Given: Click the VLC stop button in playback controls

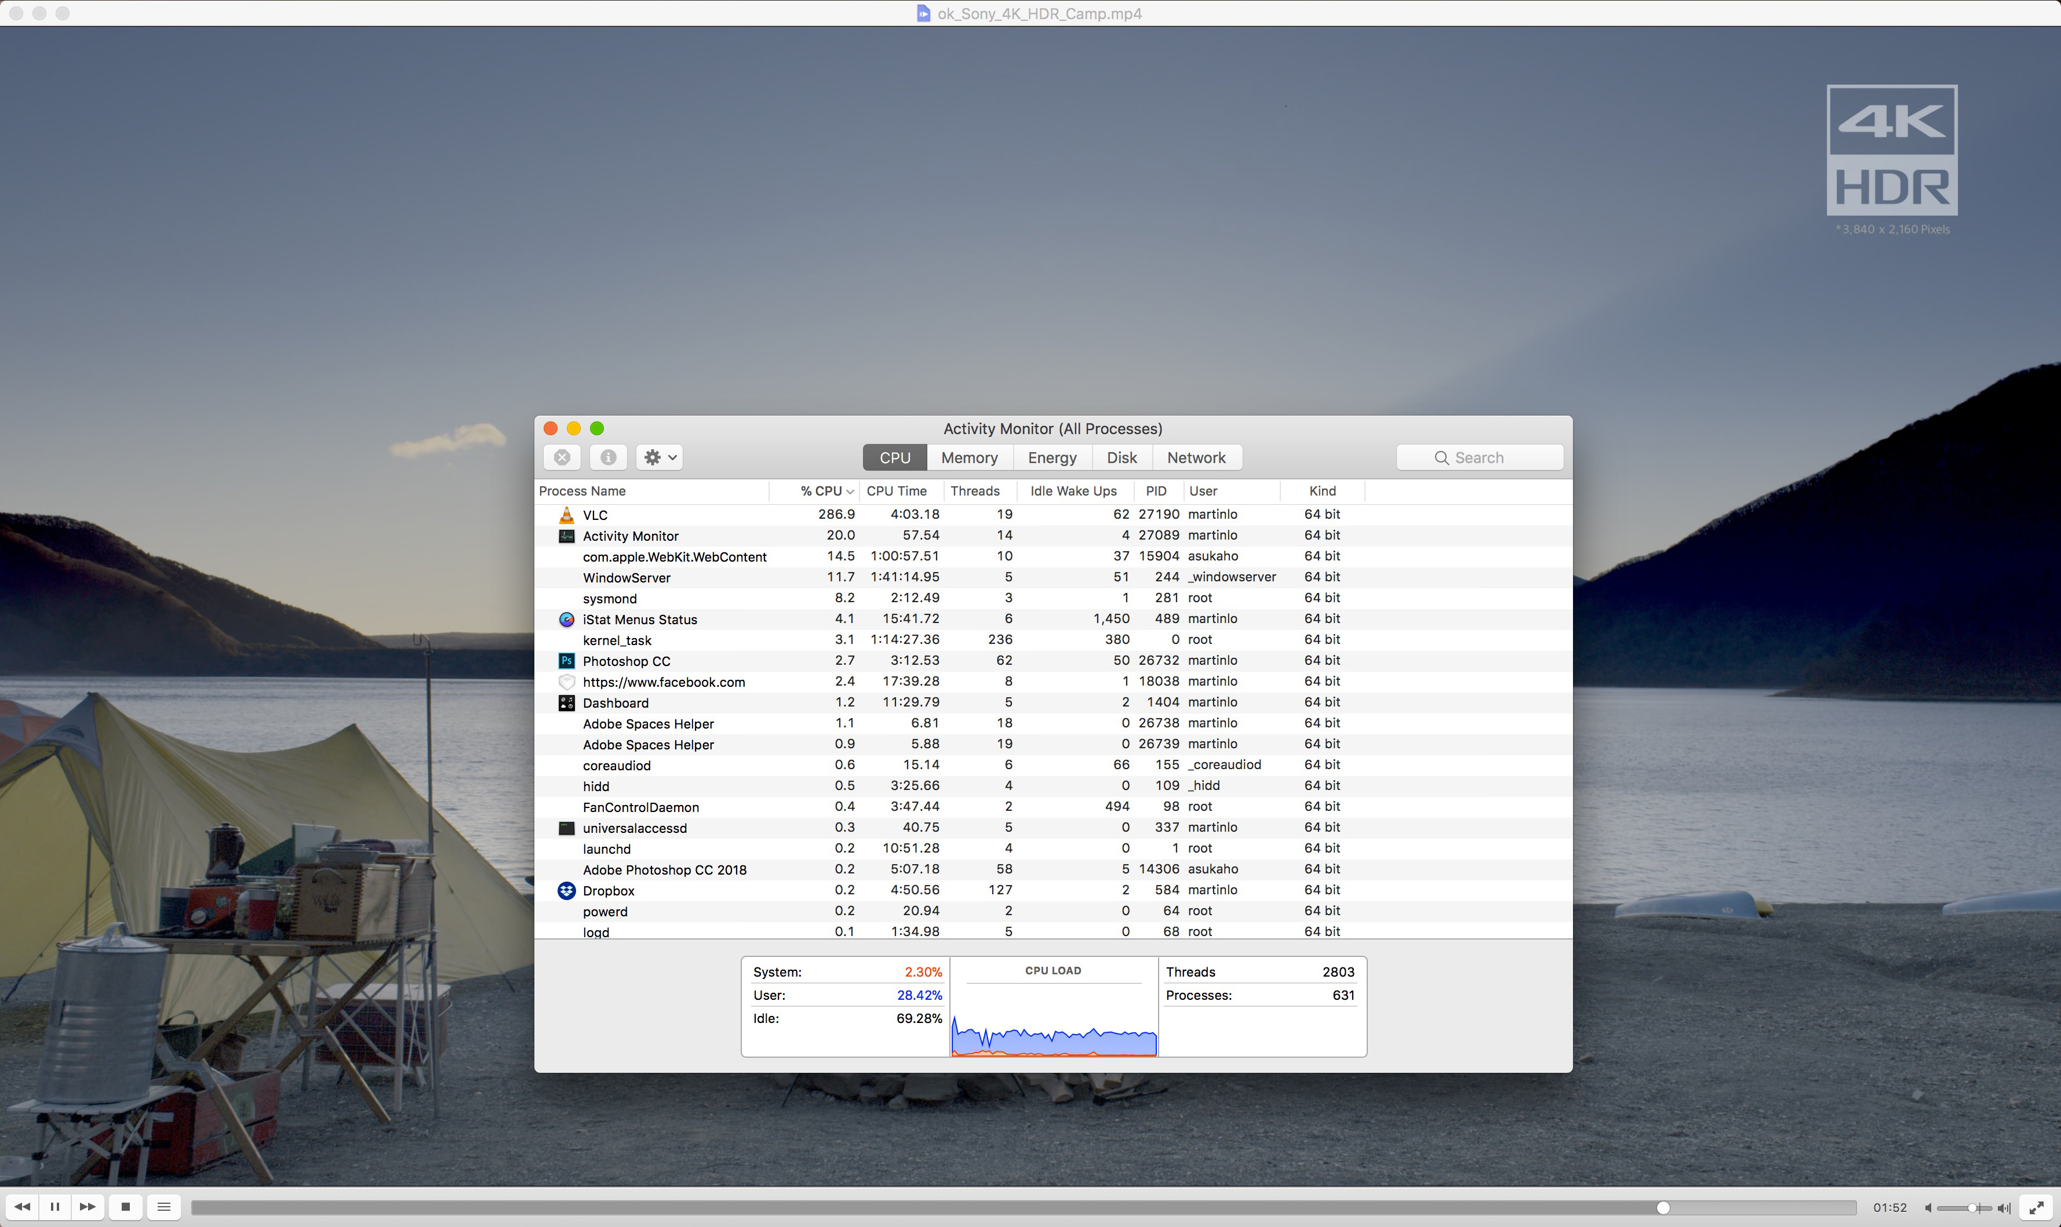Looking at the screenshot, I should pos(126,1207).
